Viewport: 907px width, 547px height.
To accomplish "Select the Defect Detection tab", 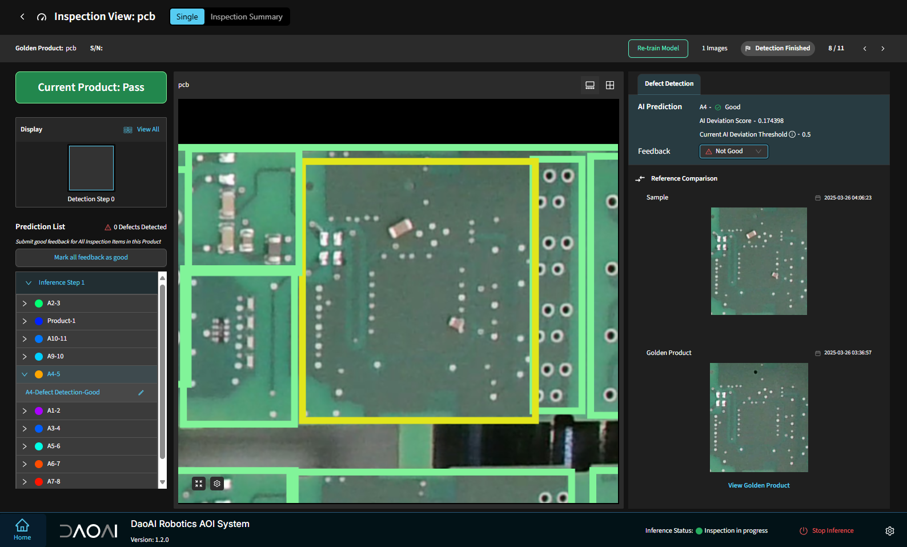I will tap(669, 83).
